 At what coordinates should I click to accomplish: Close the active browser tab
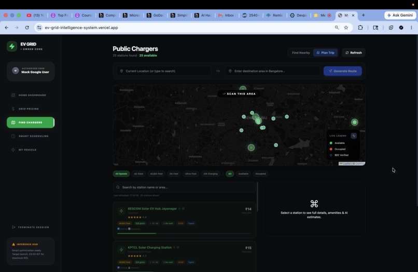tap(353, 16)
